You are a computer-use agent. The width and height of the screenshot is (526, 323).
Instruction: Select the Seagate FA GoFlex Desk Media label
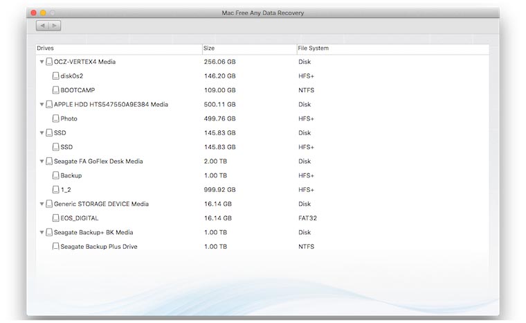coord(98,161)
